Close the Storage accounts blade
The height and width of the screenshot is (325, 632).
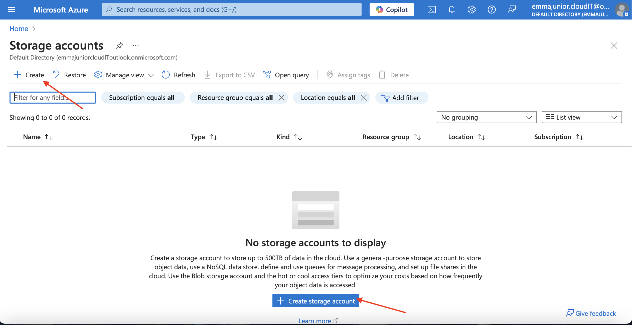614,46
